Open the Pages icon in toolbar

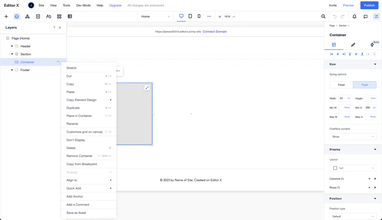point(38,16)
